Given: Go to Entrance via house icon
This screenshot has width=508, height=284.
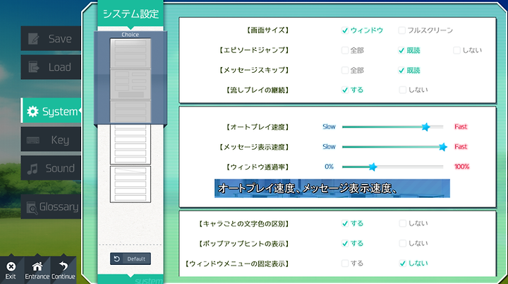Looking at the screenshot, I should tap(37, 266).
